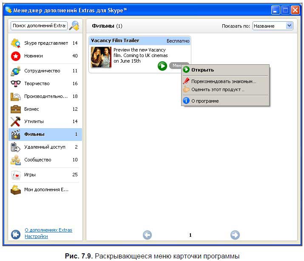
Task: Click the Сотрудничество globe icon
Action: point(16,71)
